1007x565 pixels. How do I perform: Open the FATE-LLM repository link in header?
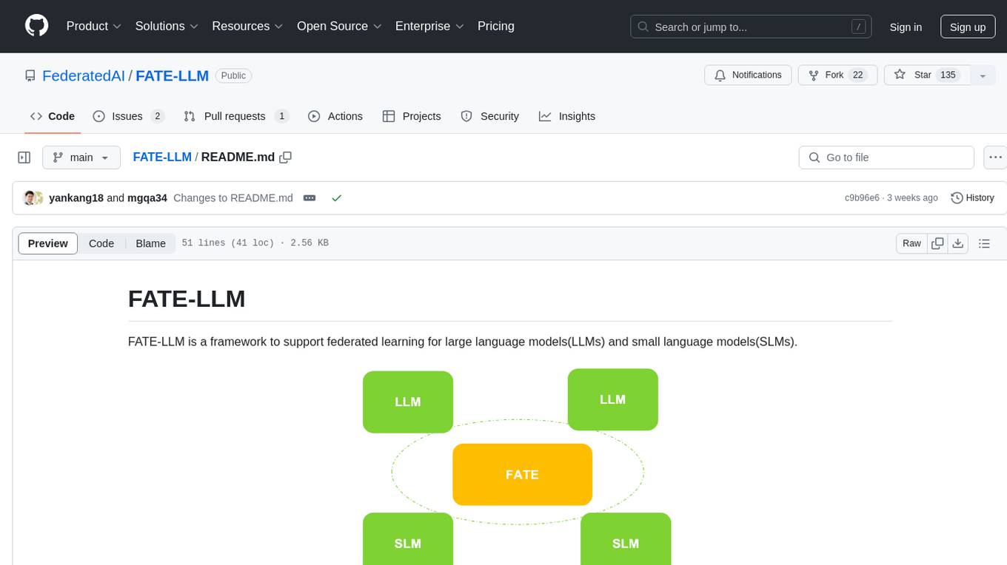(x=173, y=75)
